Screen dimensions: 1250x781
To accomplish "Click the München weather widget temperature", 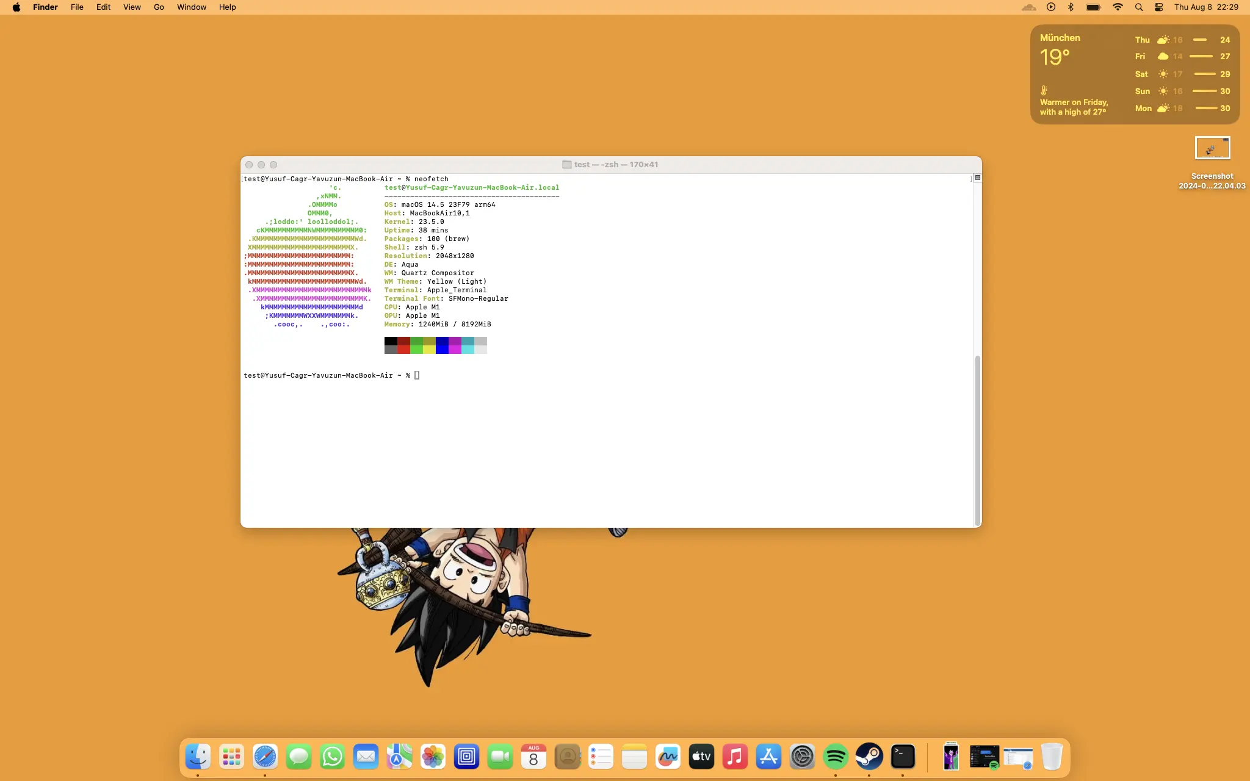I will (1055, 57).
